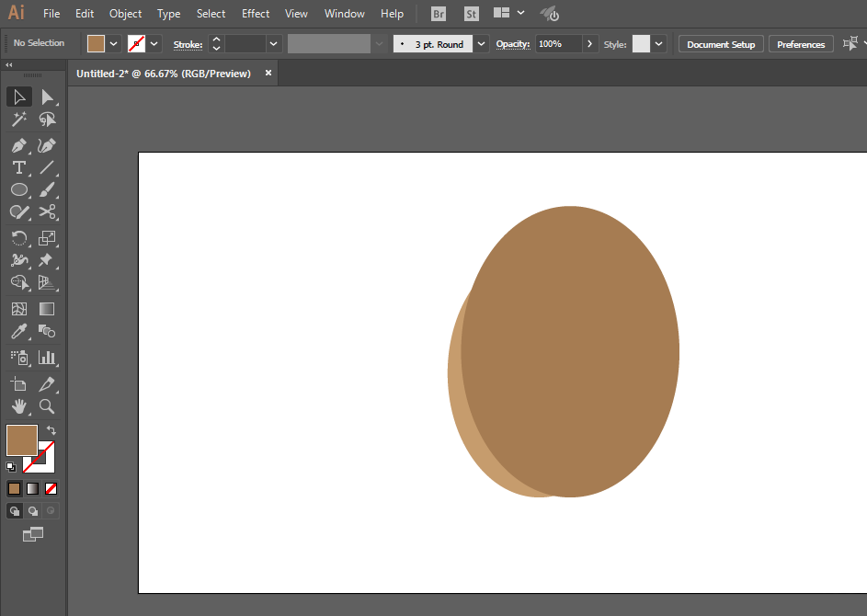Select the Eyedropper tool
Image resolution: width=867 pixels, height=616 pixels.
tap(18, 331)
